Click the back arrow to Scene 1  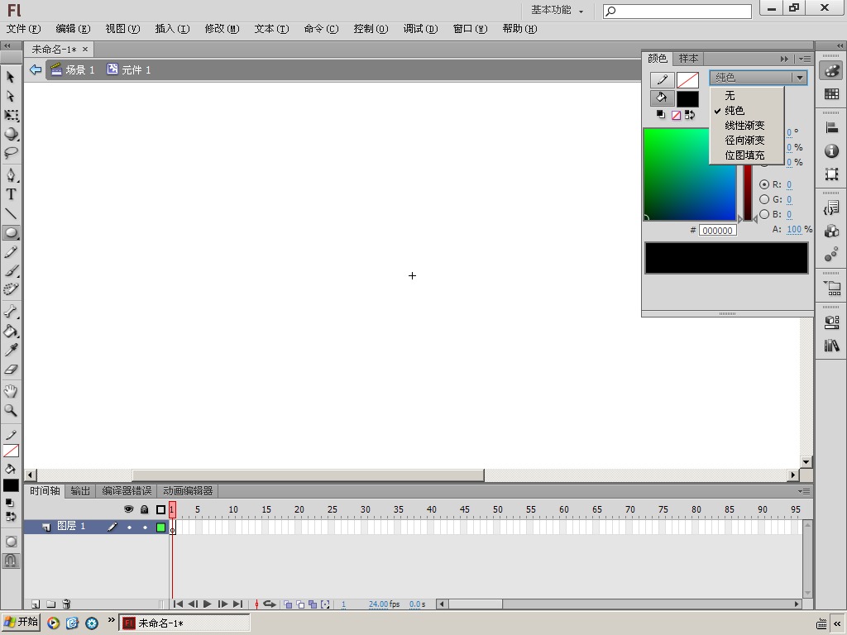tap(36, 69)
